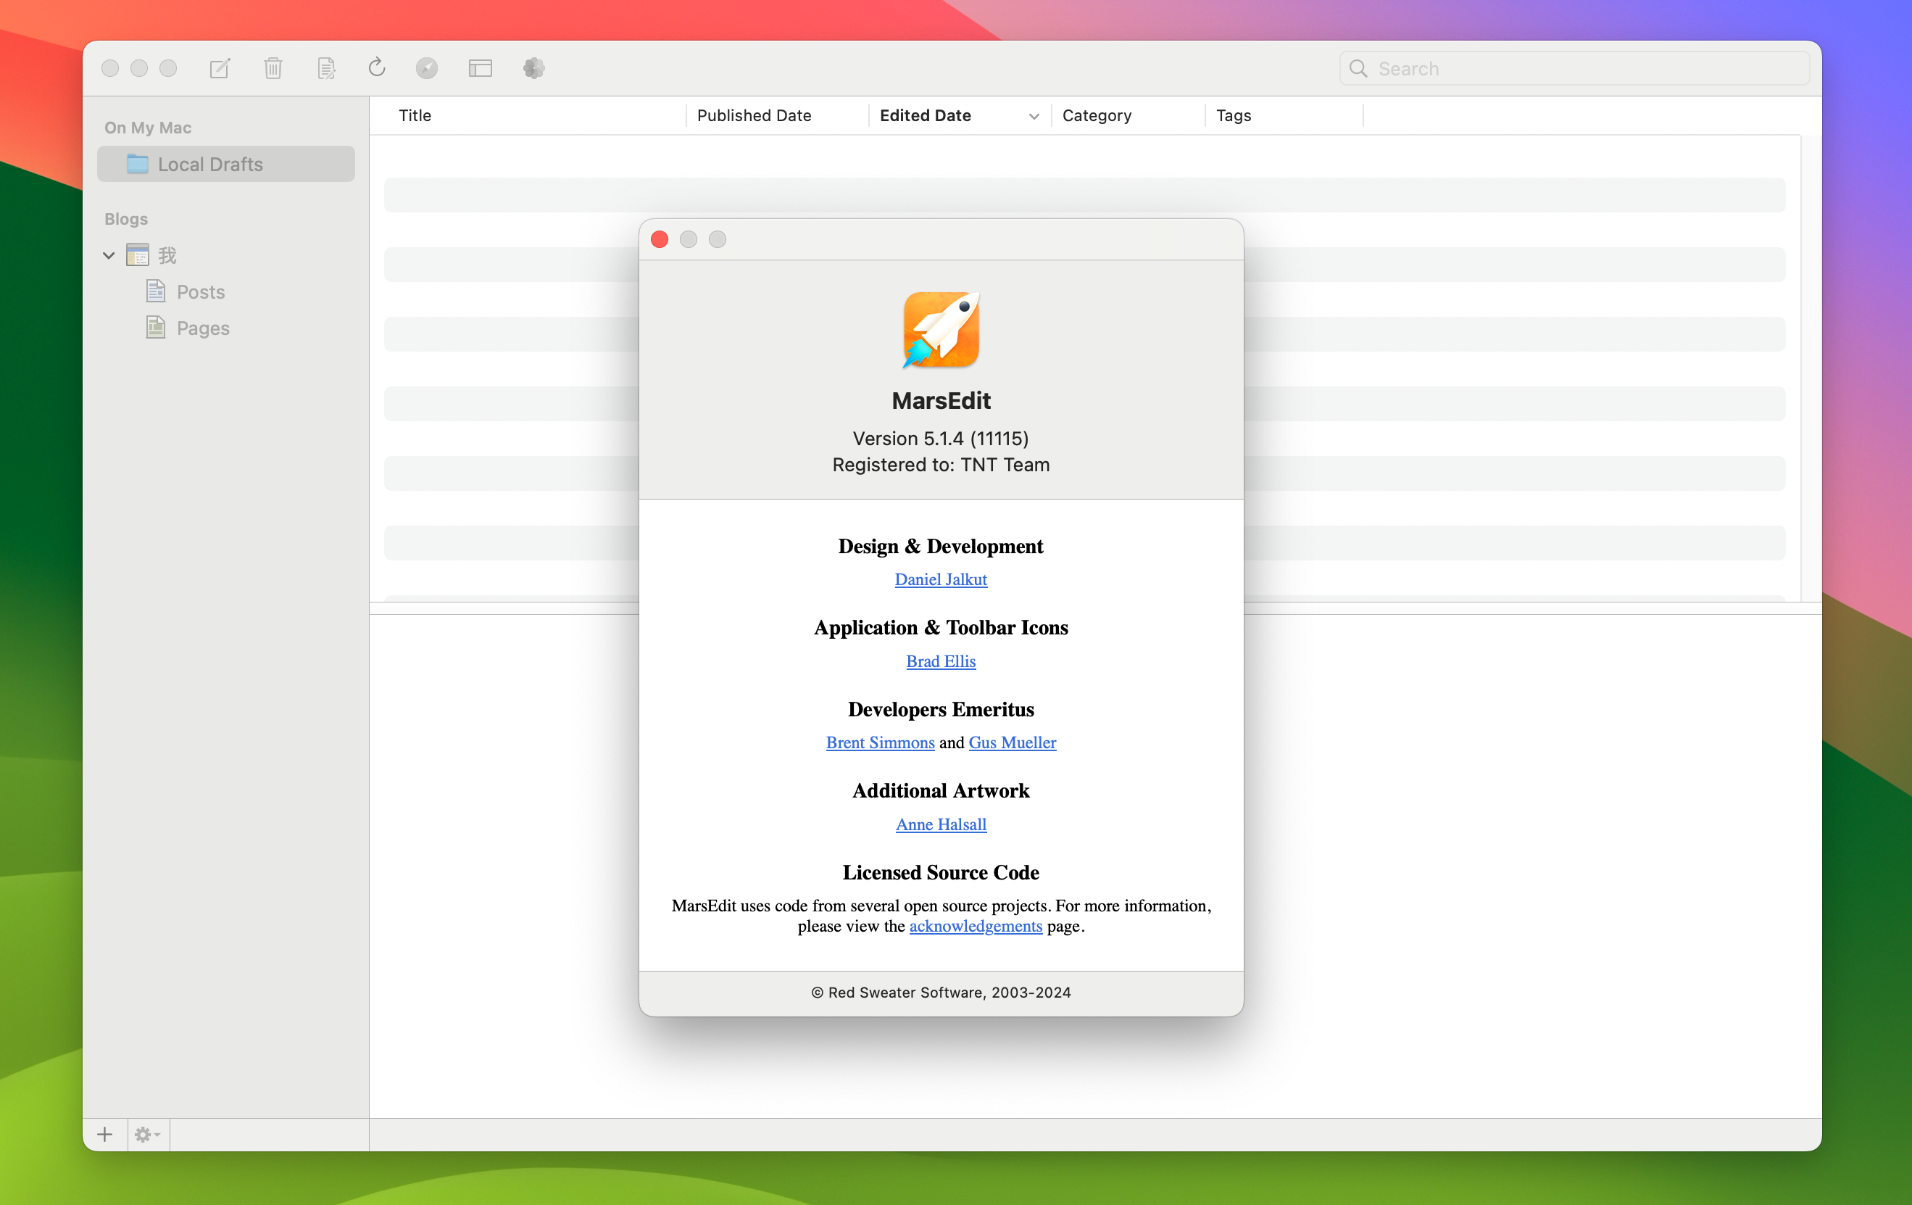Open the Anne Halsall link
Viewport: 1912px width, 1205px height.
941,824
